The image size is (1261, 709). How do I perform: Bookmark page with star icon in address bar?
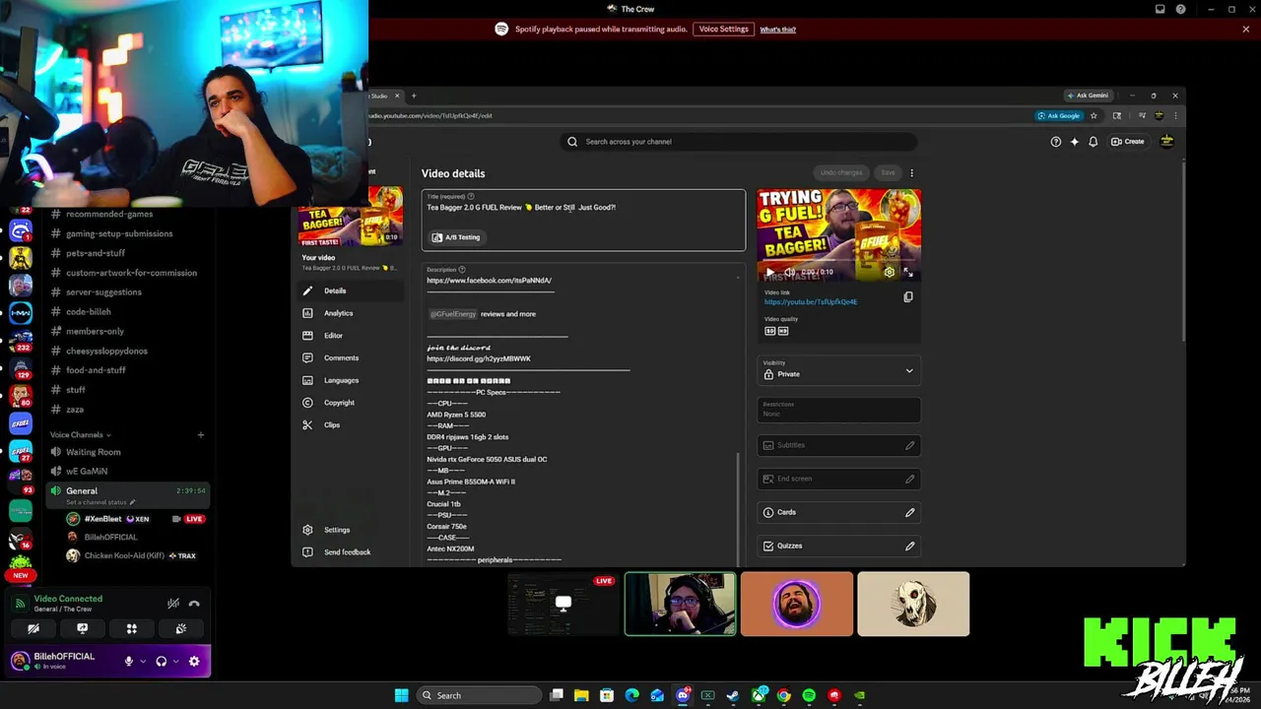coord(1094,115)
